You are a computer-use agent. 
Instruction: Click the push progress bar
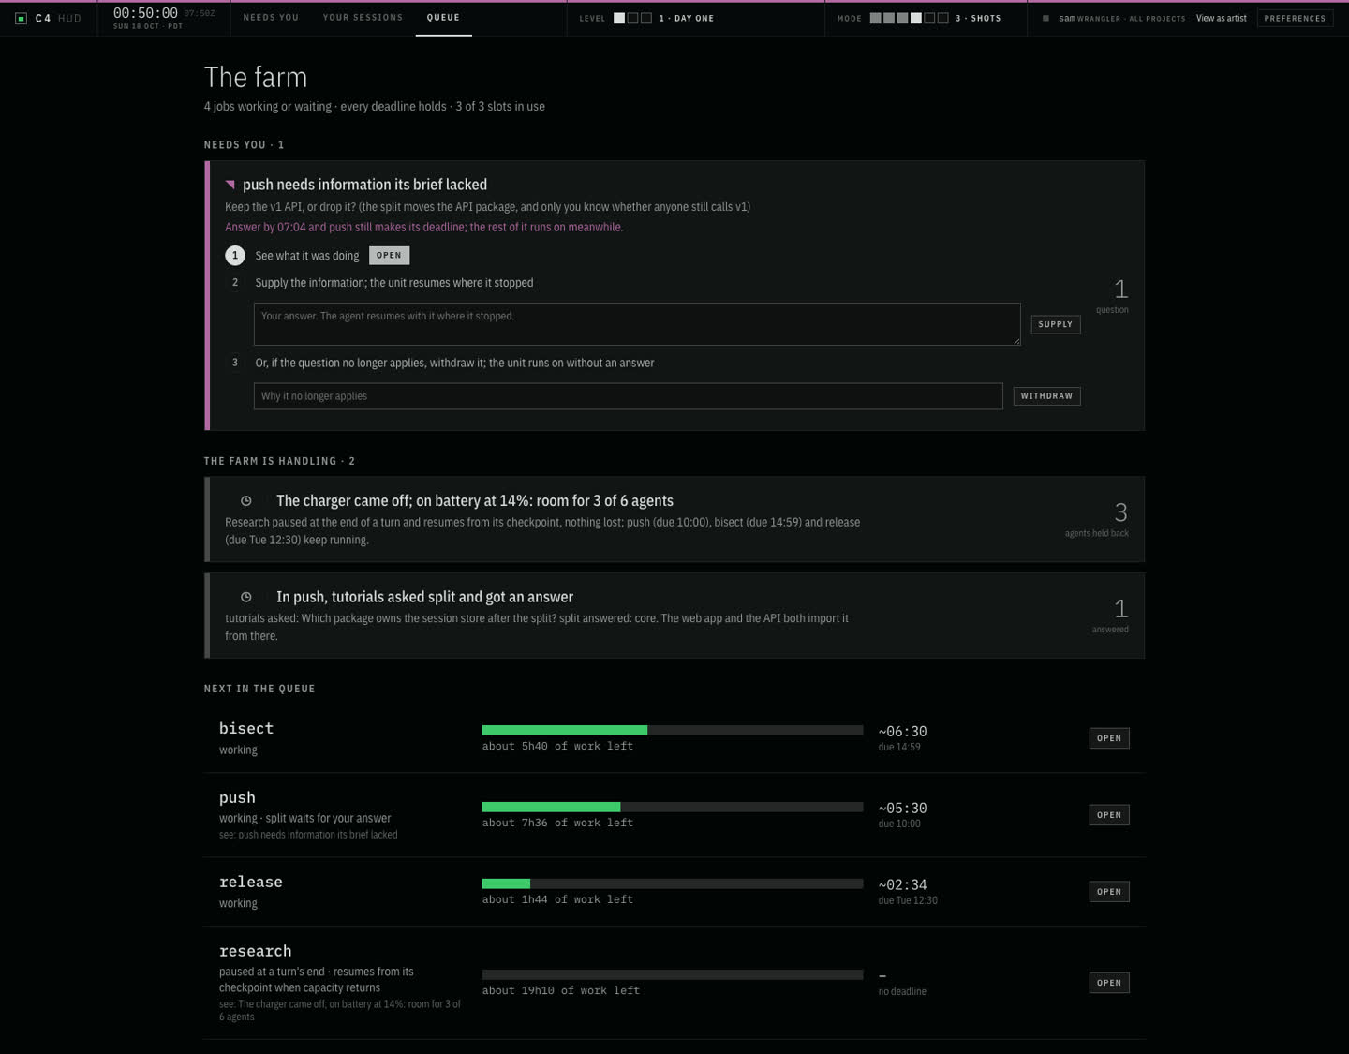[673, 807]
